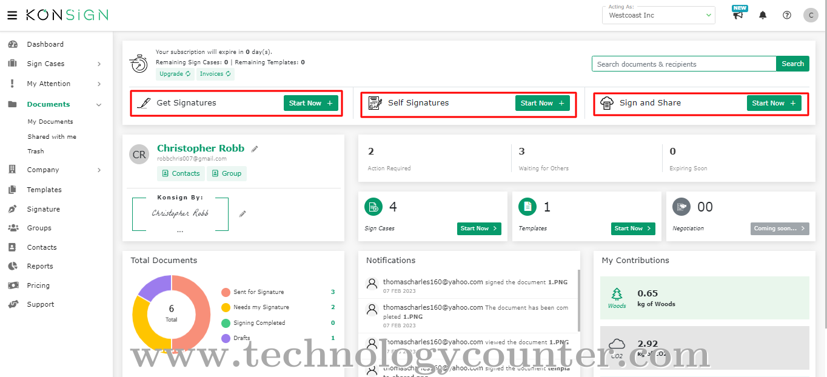Image resolution: width=827 pixels, height=377 pixels.
Task: Open the user avatar C menu
Action: tap(811, 15)
